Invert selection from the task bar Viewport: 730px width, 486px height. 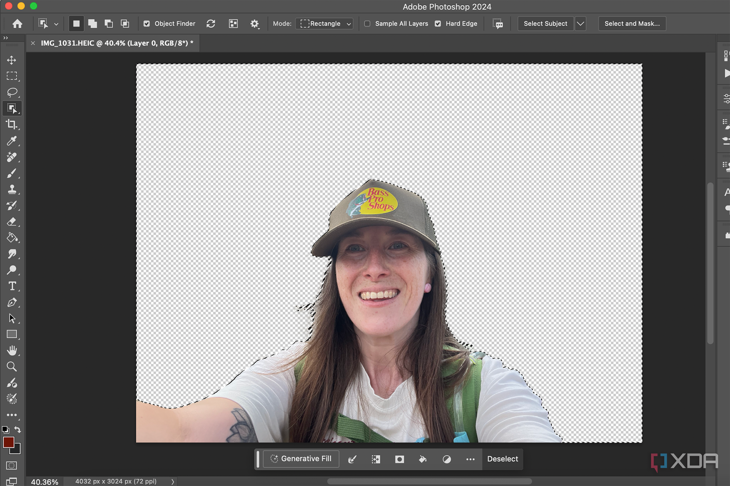point(376,459)
